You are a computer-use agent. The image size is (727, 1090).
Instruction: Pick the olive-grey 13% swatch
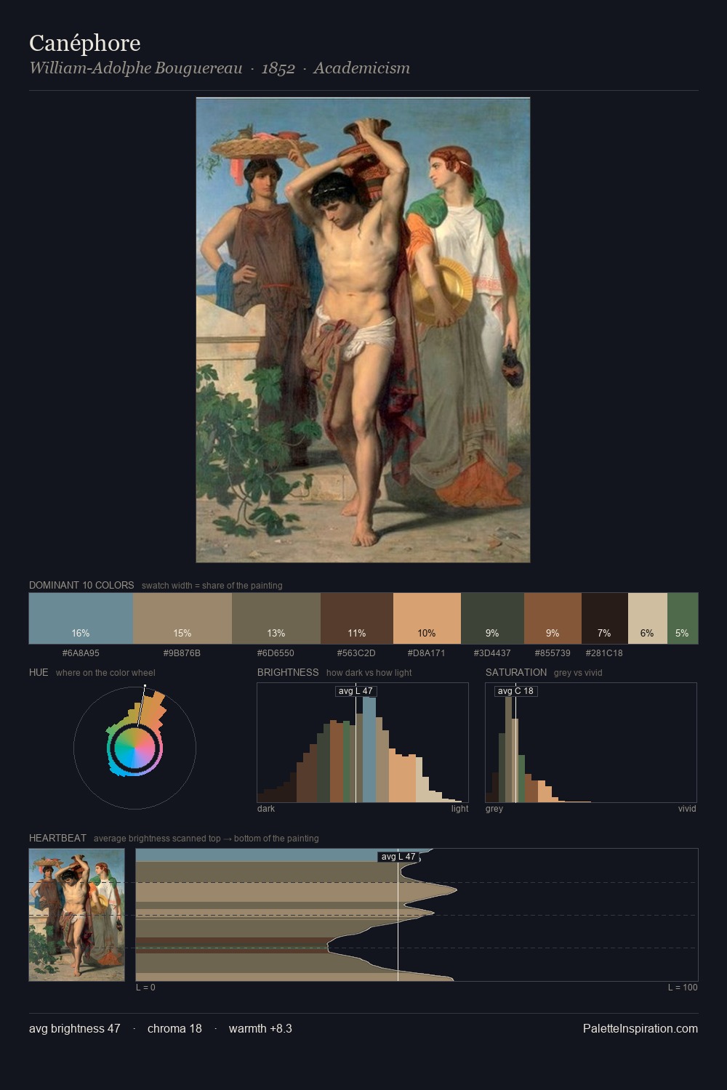(x=276, y=618)
